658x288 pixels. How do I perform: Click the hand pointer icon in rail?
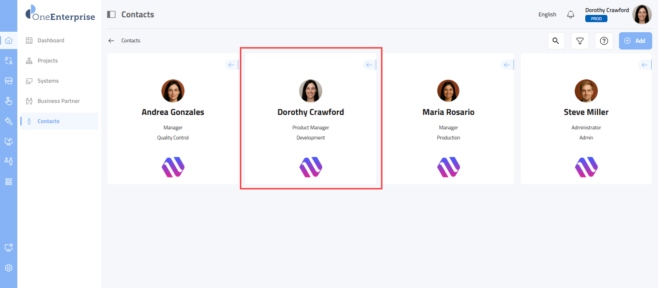[8, 101]
